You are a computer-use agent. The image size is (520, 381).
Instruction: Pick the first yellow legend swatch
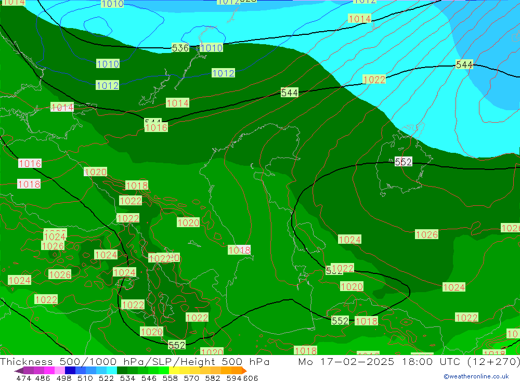[174, 371]
